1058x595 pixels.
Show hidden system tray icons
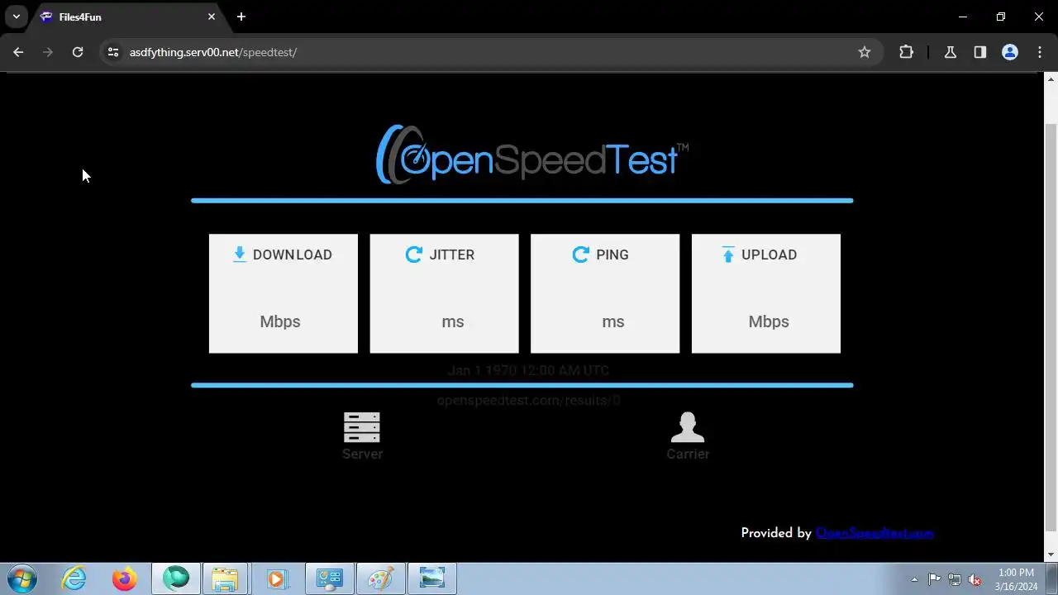(x=914, y=579)
